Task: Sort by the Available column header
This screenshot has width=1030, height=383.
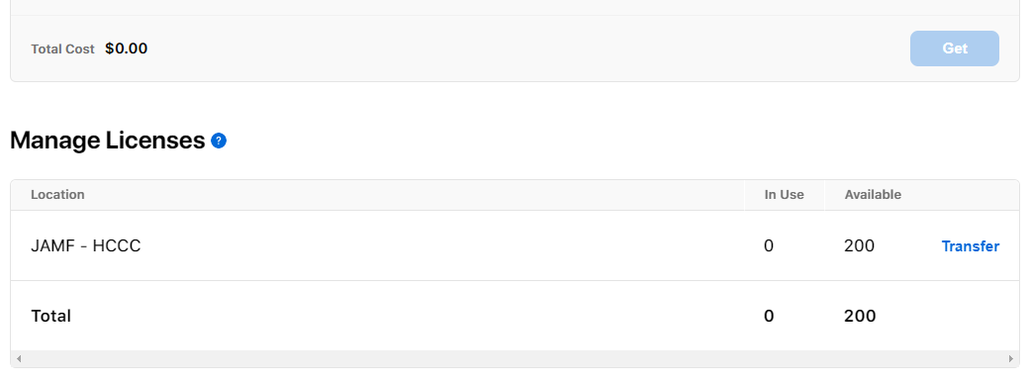Action: tap(873, 194)
